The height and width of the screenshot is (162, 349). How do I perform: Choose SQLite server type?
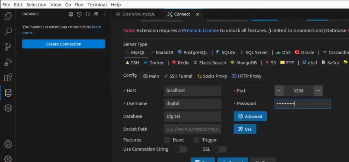226,53
